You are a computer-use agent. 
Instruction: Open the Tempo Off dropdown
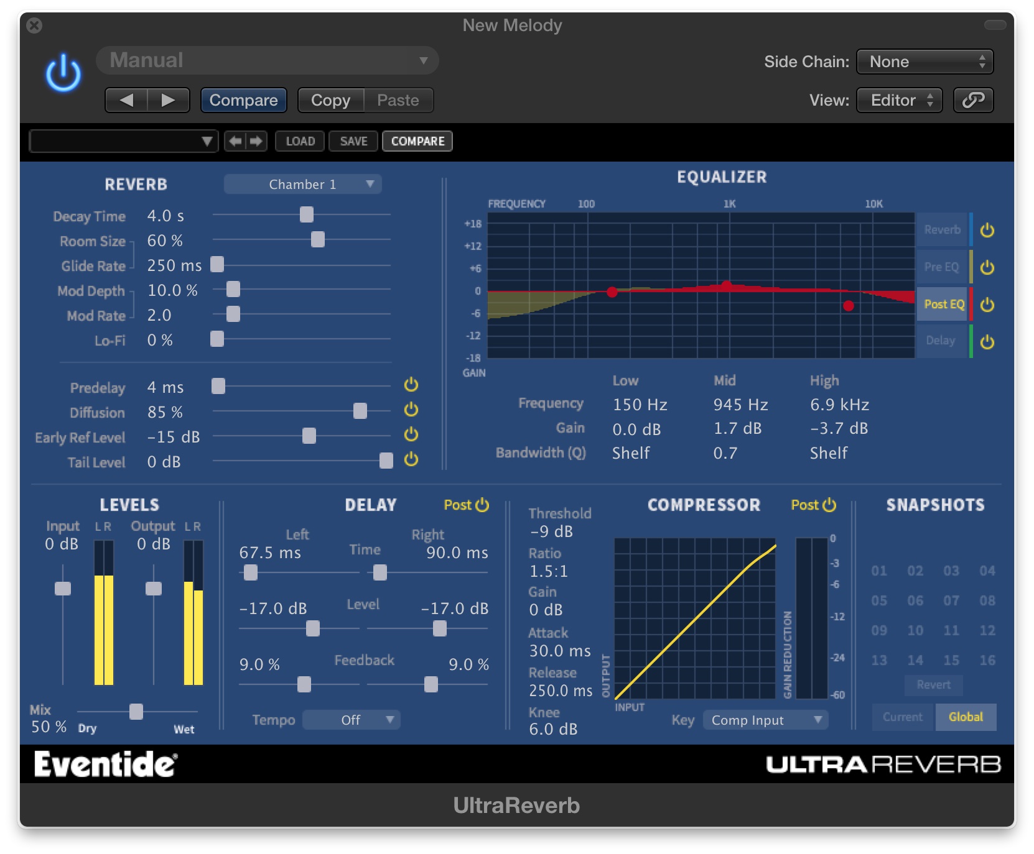click(352, 720)
